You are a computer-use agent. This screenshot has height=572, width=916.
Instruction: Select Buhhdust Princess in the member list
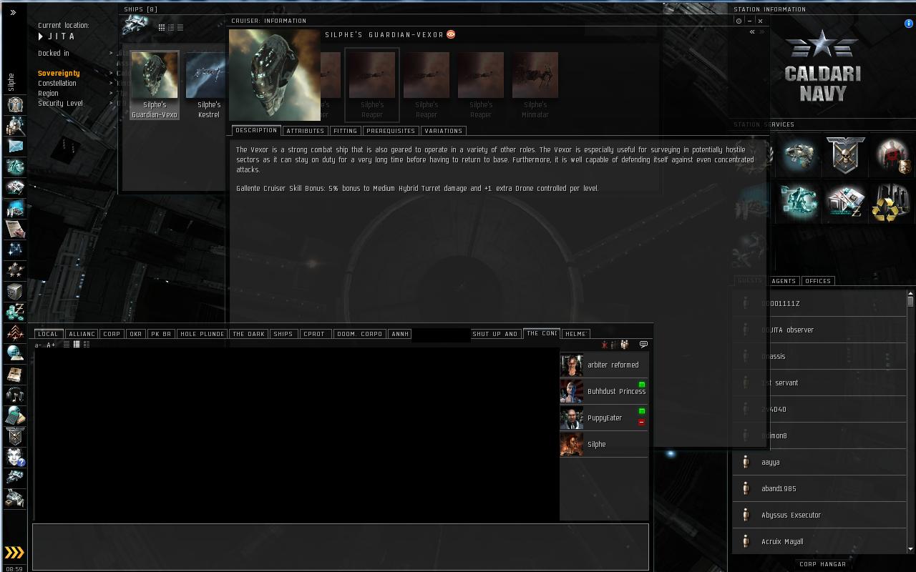tap(603, 392)
